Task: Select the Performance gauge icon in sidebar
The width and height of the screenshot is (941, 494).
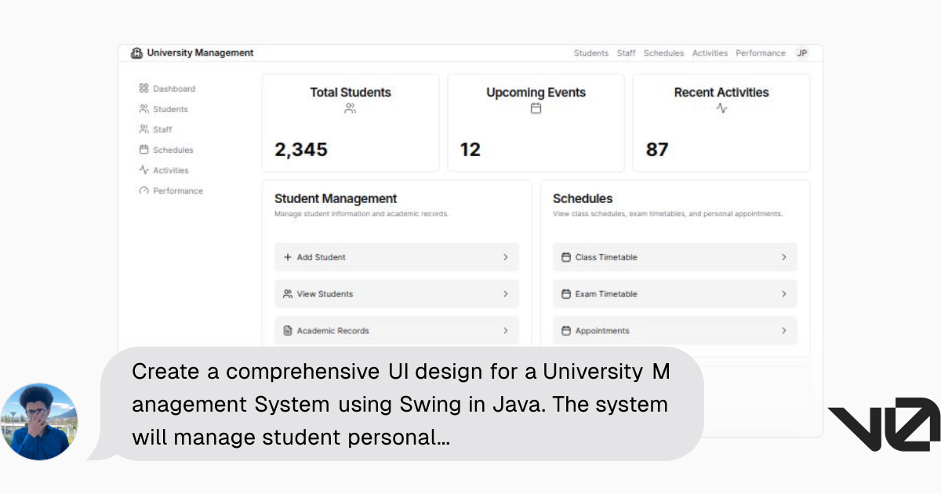Action: pyautogui.click(x=144, y=191)
